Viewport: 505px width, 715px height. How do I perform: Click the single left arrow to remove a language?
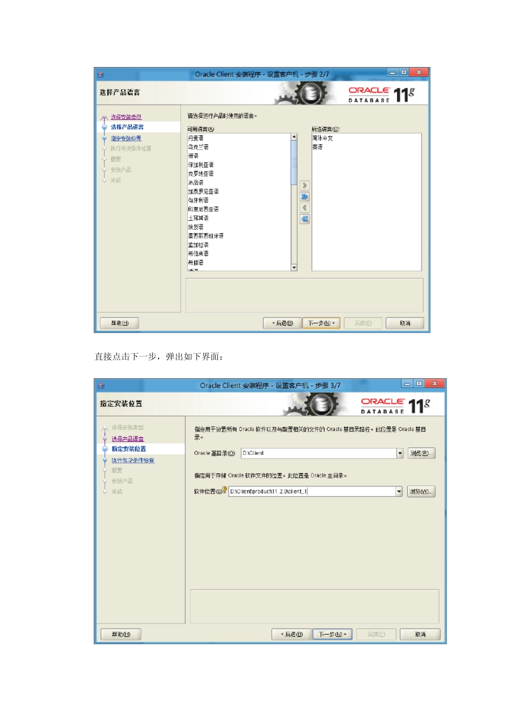coord(305,208)
